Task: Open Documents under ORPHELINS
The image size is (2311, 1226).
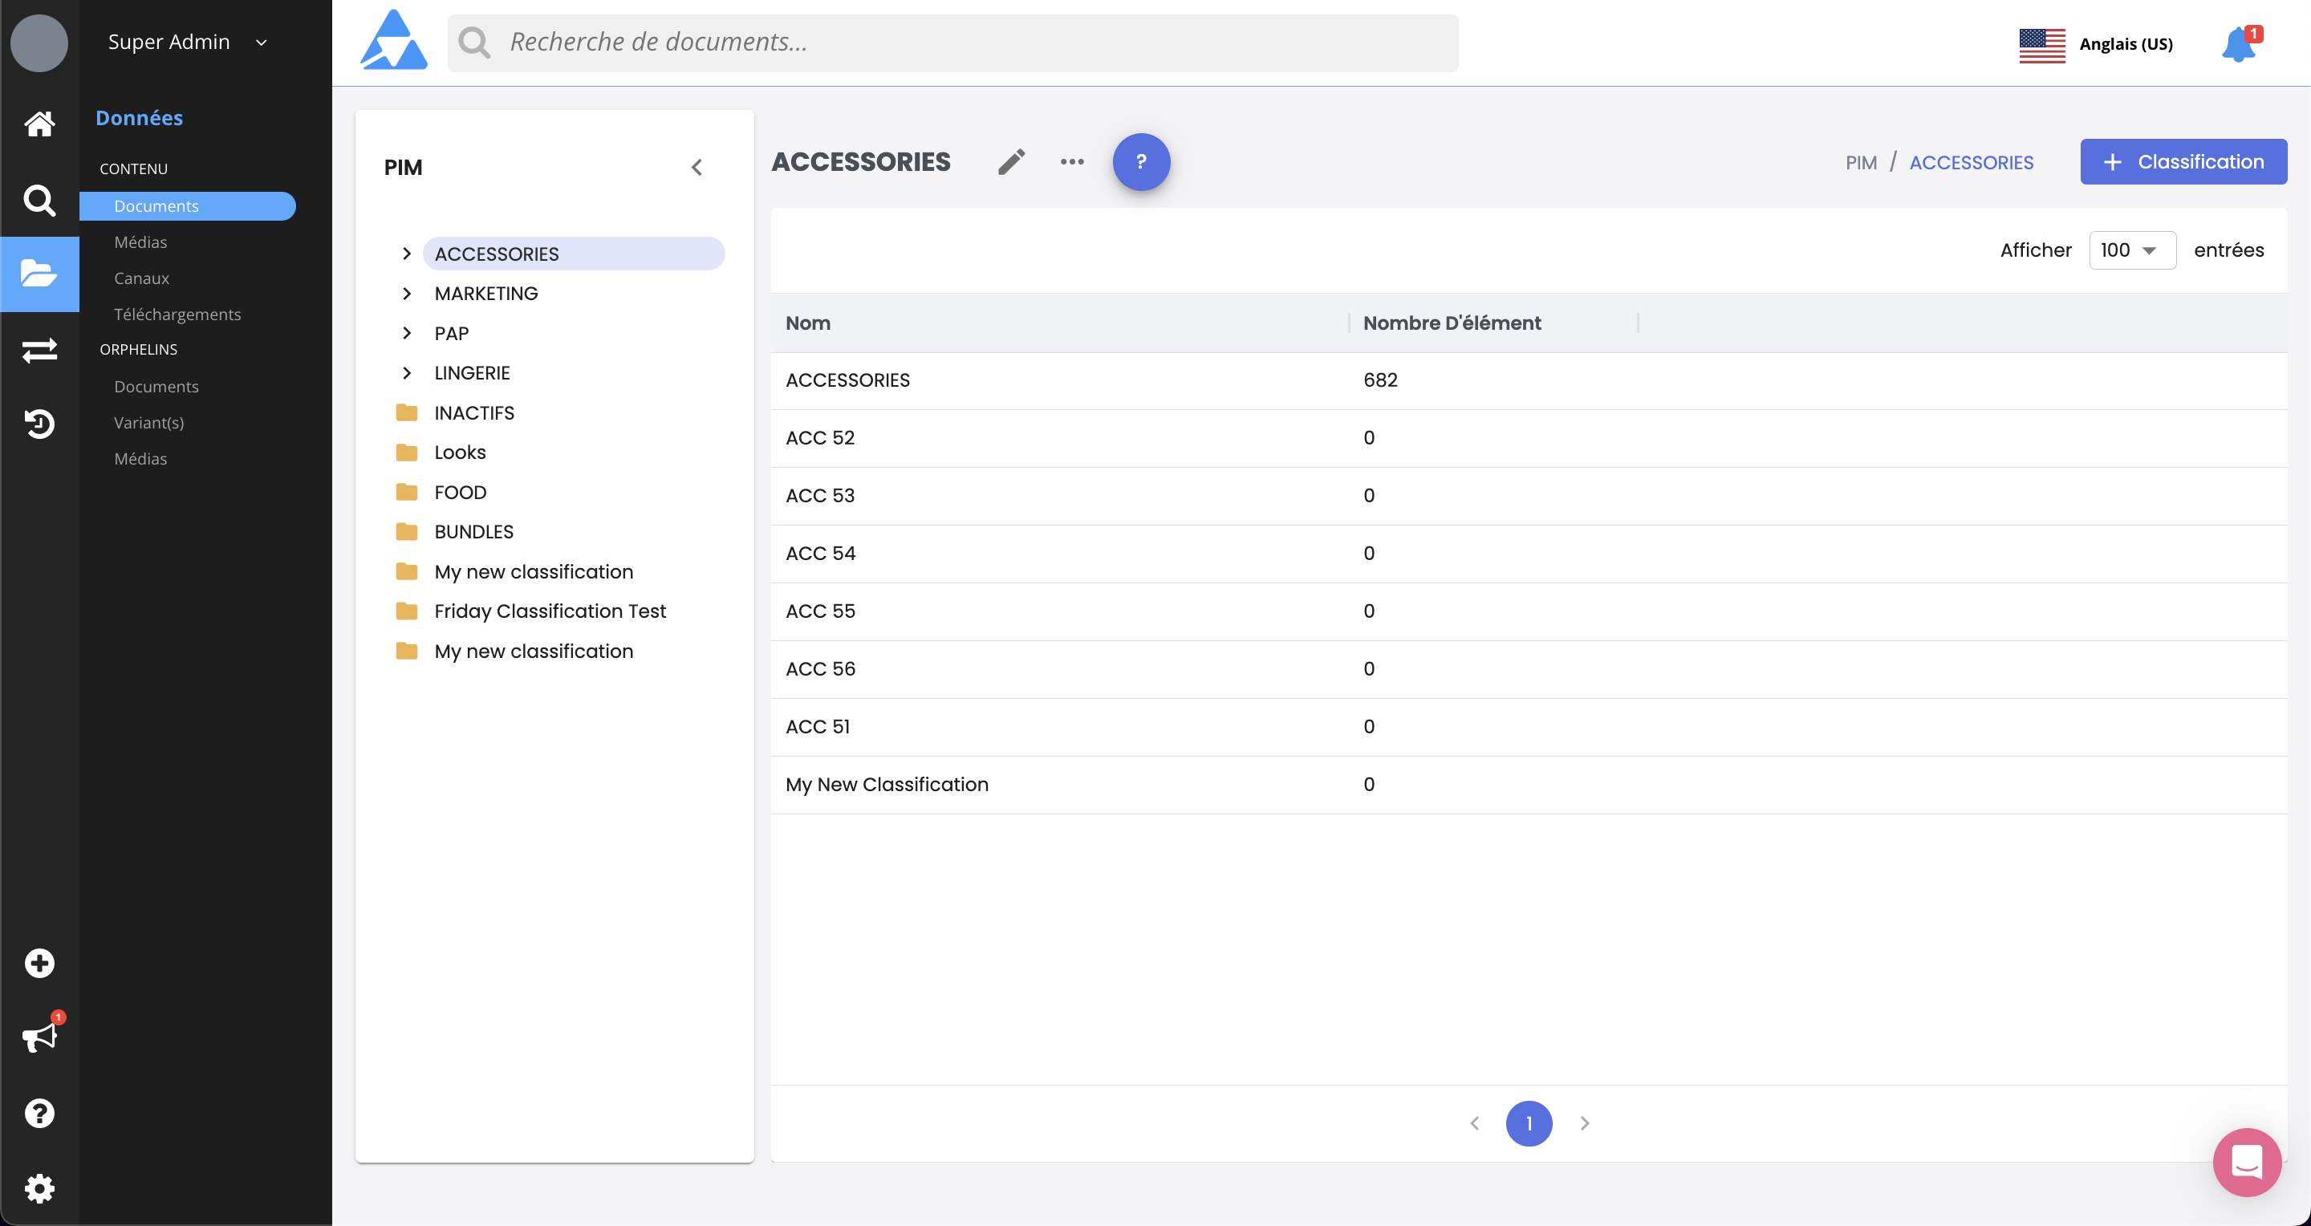Action: pos(156,387)
